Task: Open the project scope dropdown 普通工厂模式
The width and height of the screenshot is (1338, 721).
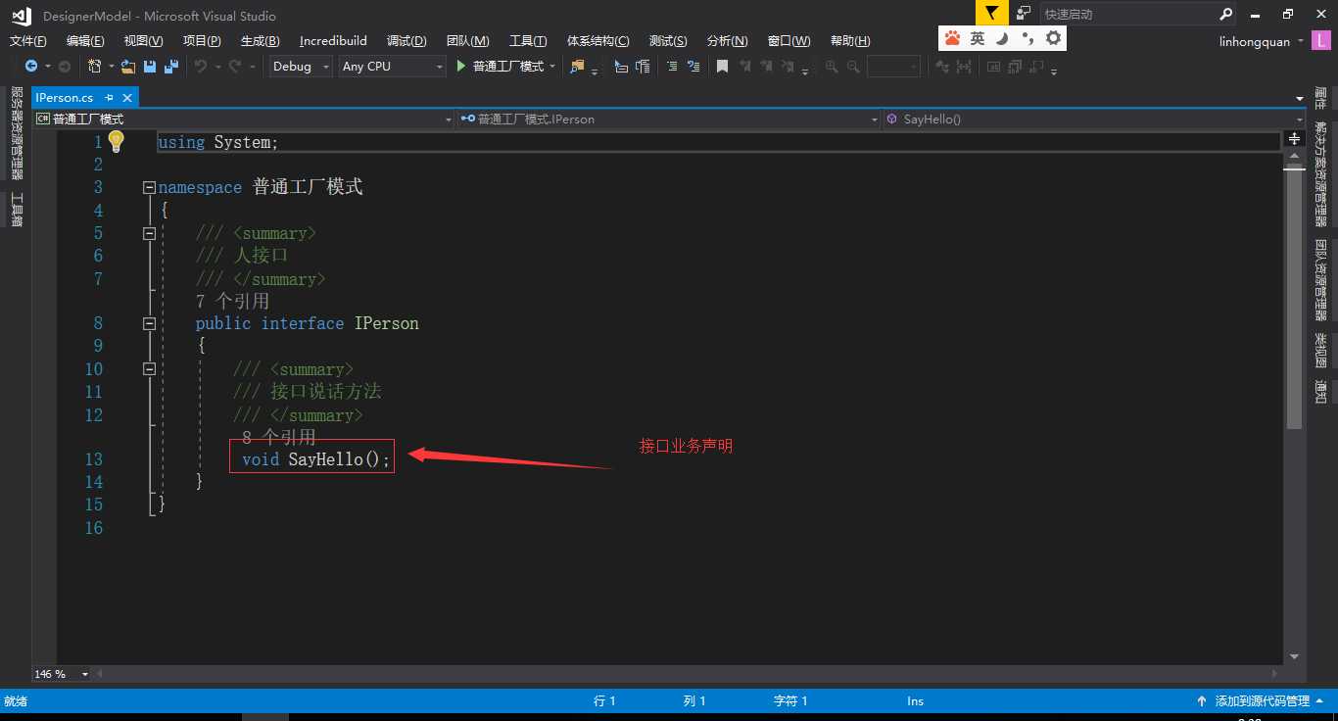Action: [x=243, y=119]
